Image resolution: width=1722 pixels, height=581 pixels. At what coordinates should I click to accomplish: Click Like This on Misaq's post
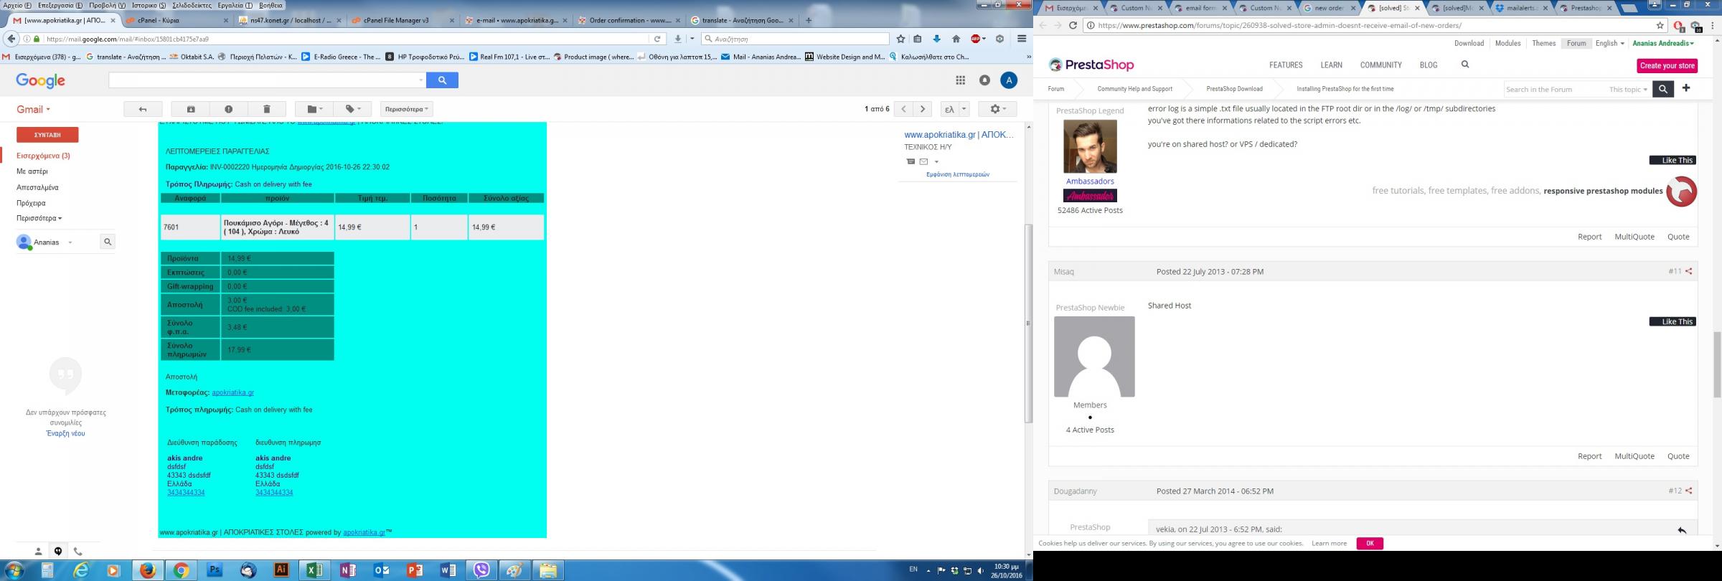click(x=1673, y=321)
